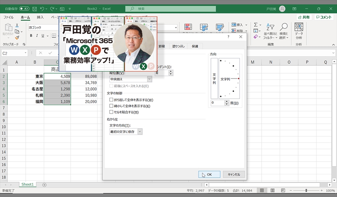
Task: Switch to Page Layout view icon
Action: tap(272, 190)
